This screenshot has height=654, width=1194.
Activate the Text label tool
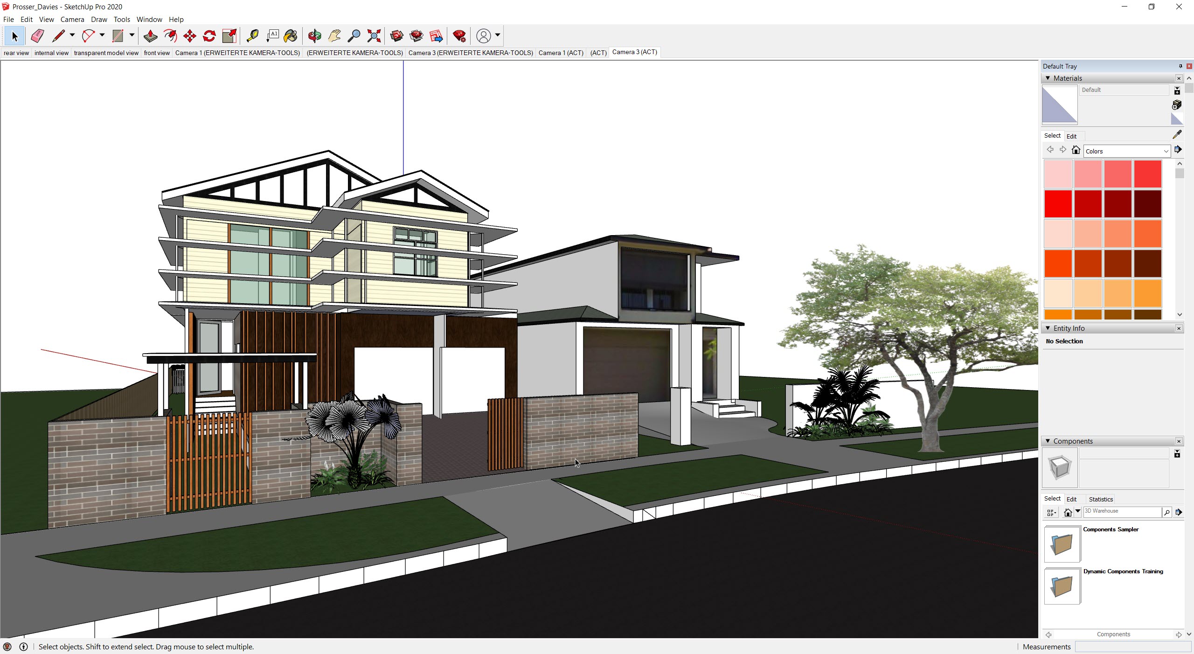272,36
